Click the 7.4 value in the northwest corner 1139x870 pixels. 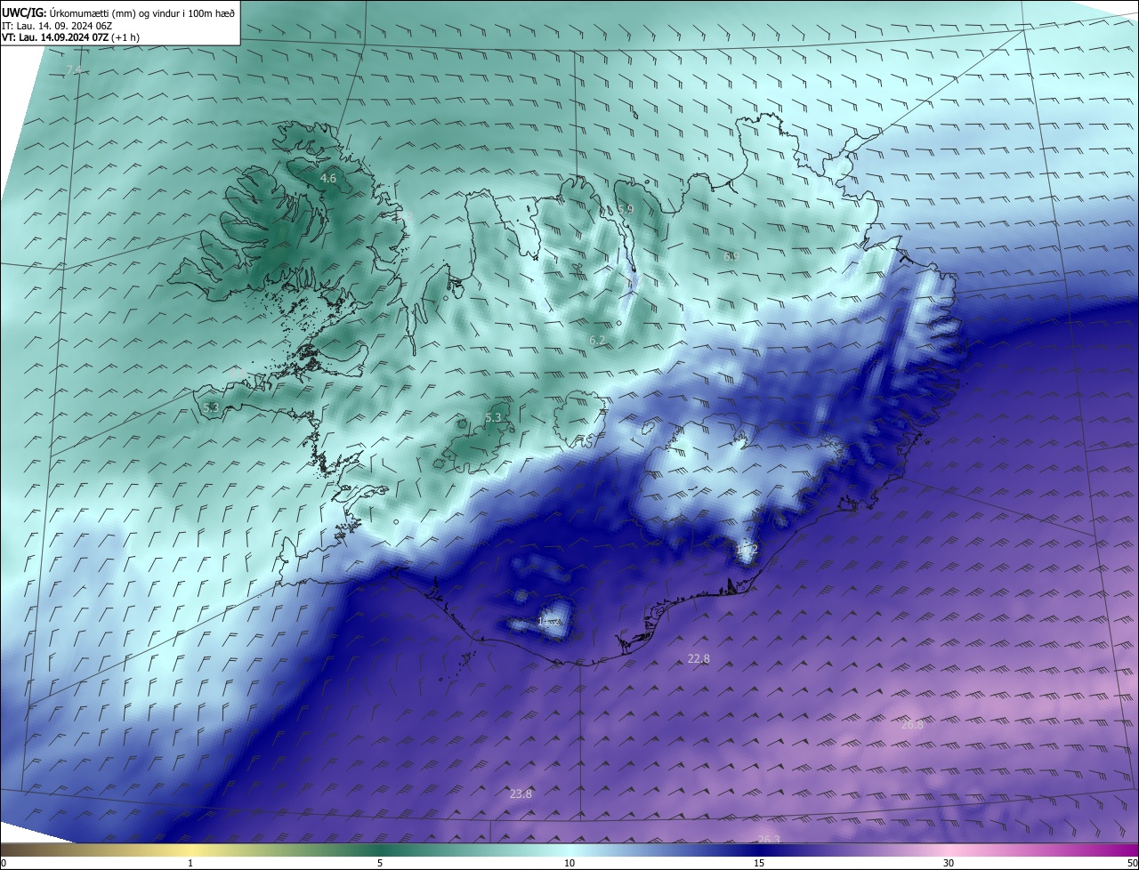point(74,69)
